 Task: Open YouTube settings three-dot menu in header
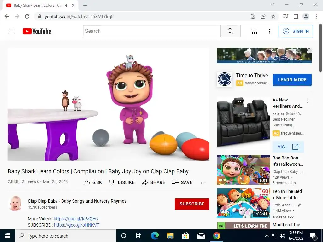269,31
